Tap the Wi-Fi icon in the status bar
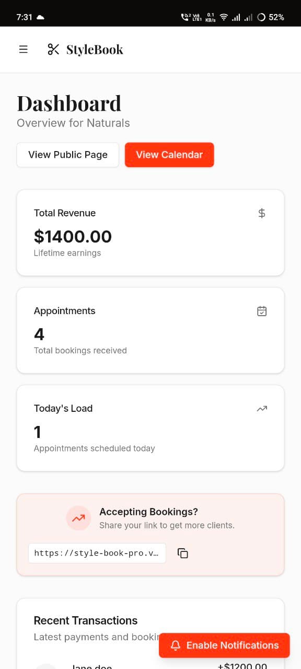The image size is (301, 669). 223,16
